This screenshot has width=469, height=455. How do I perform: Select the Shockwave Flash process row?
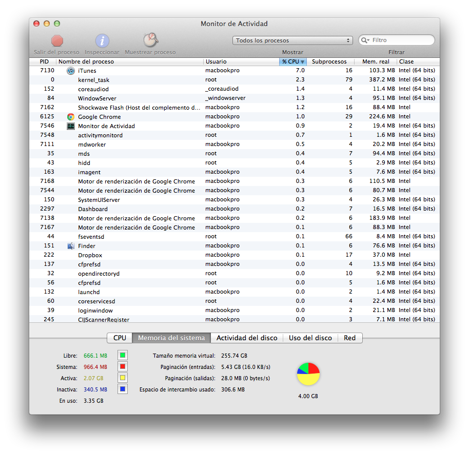(x=234, y=108)
